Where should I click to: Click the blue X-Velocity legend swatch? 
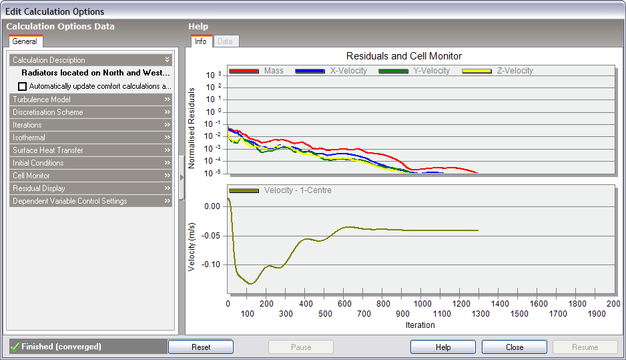pos(310,71)
